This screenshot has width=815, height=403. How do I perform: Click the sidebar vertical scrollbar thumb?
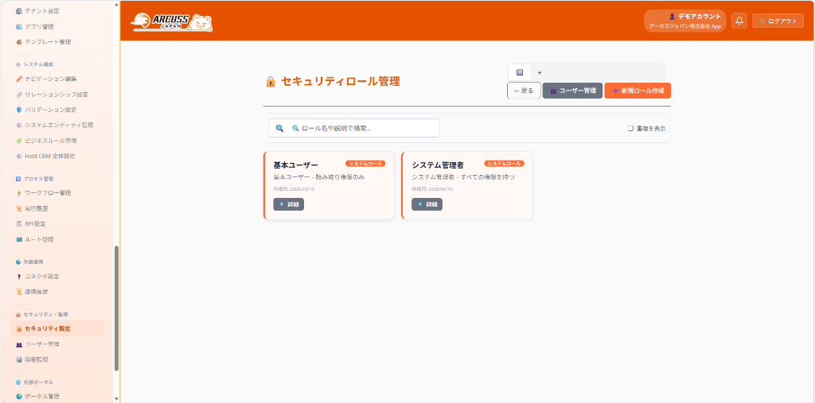pos(116,308)
